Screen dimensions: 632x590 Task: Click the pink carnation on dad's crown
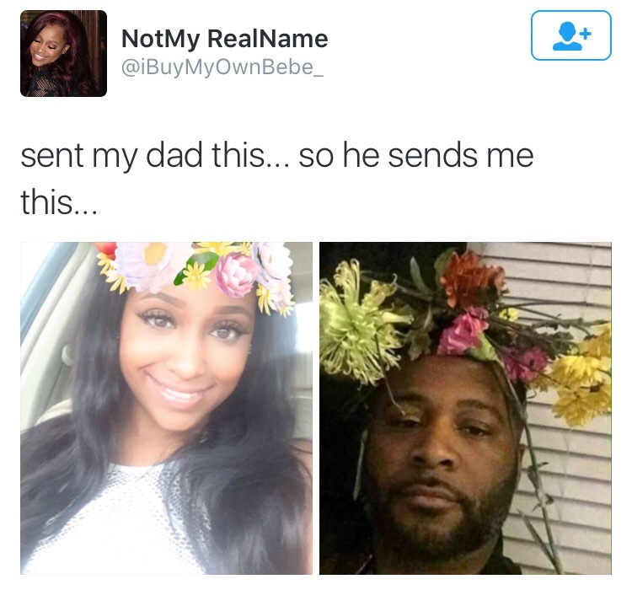tap(463, 332)
